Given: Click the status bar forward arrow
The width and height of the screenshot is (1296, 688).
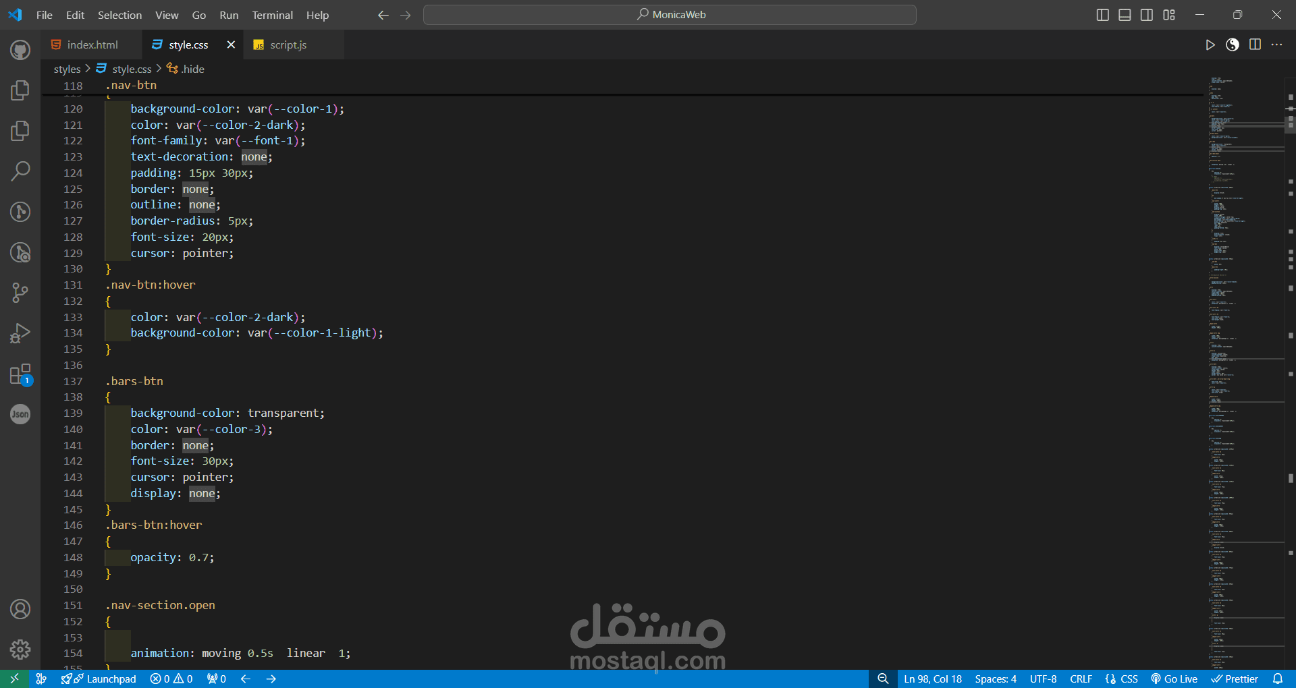Looking at the screenshot, I should point(271,679).
